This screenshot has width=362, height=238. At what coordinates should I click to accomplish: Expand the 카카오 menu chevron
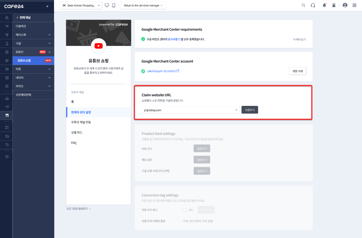(50, 86)
